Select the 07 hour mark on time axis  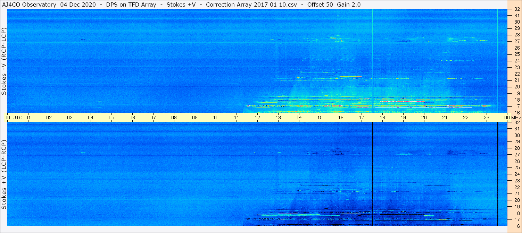point(153,118)
